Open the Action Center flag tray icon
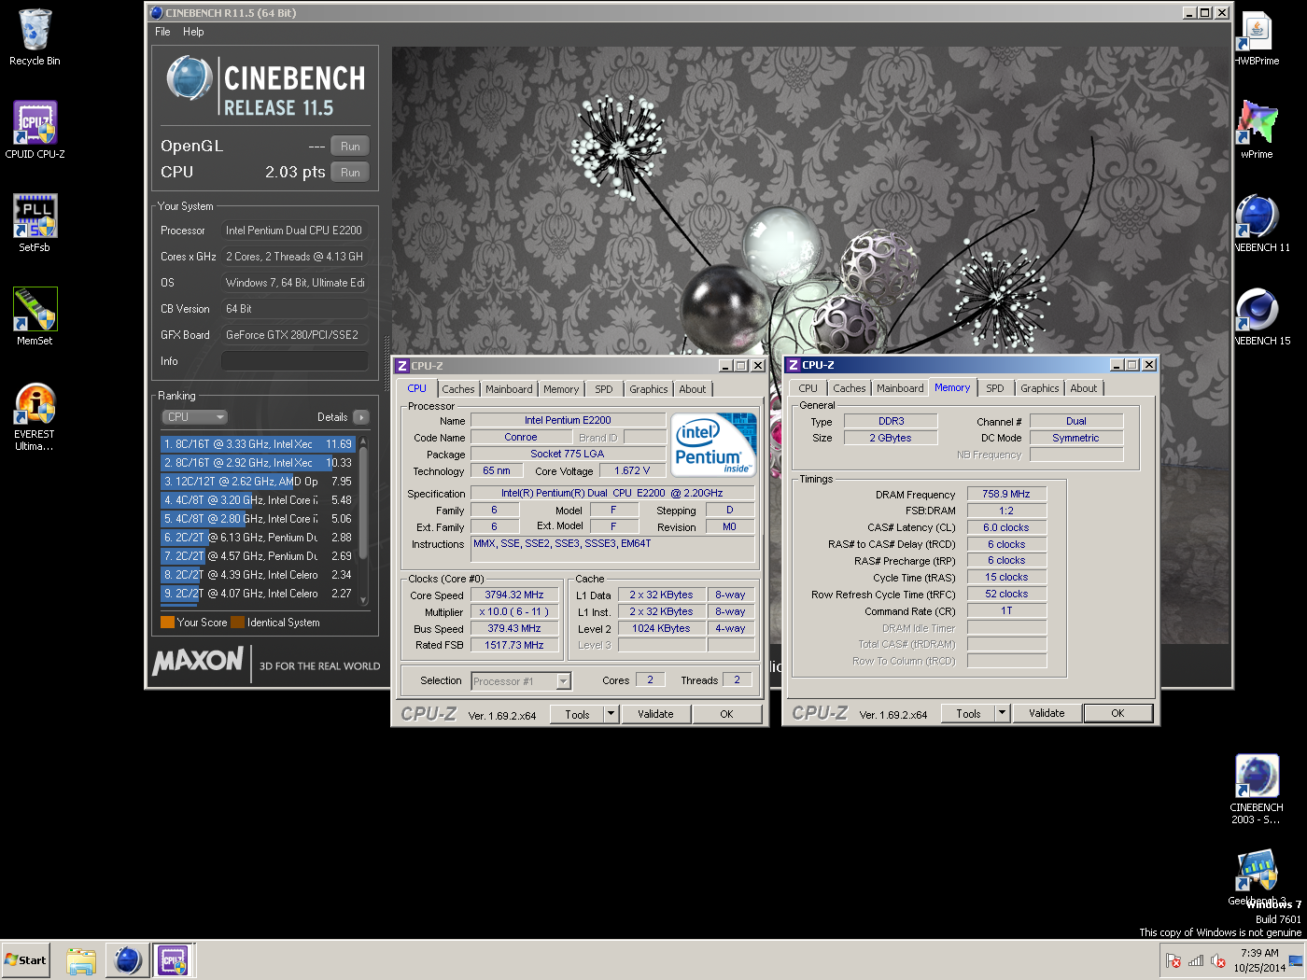The image size is (1307, 980). point(1173,960)
